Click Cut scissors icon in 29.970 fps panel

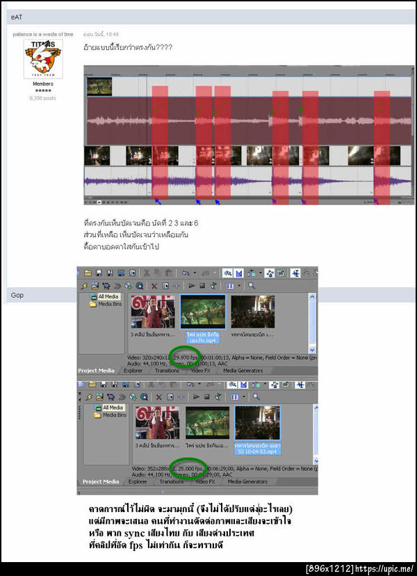point(147,273)
